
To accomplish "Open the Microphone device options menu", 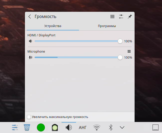I will click(129, 51).
